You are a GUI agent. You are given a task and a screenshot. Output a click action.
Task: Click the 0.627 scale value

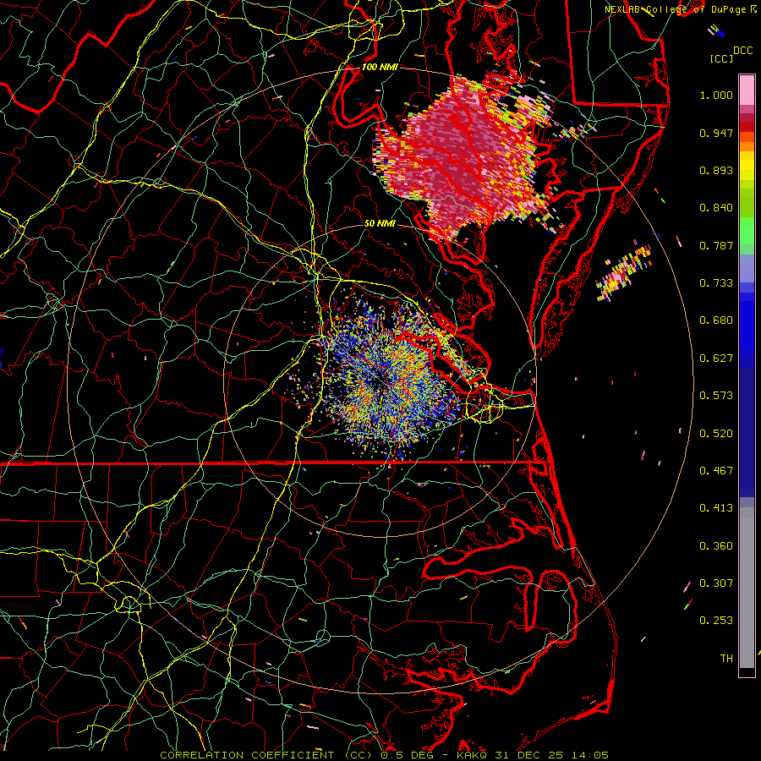pyautogui.click(x=716, y=359)
